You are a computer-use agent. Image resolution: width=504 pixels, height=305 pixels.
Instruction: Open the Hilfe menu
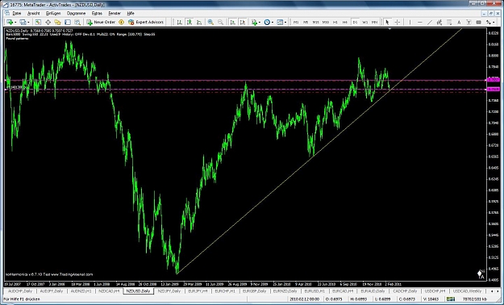(131, 13)
